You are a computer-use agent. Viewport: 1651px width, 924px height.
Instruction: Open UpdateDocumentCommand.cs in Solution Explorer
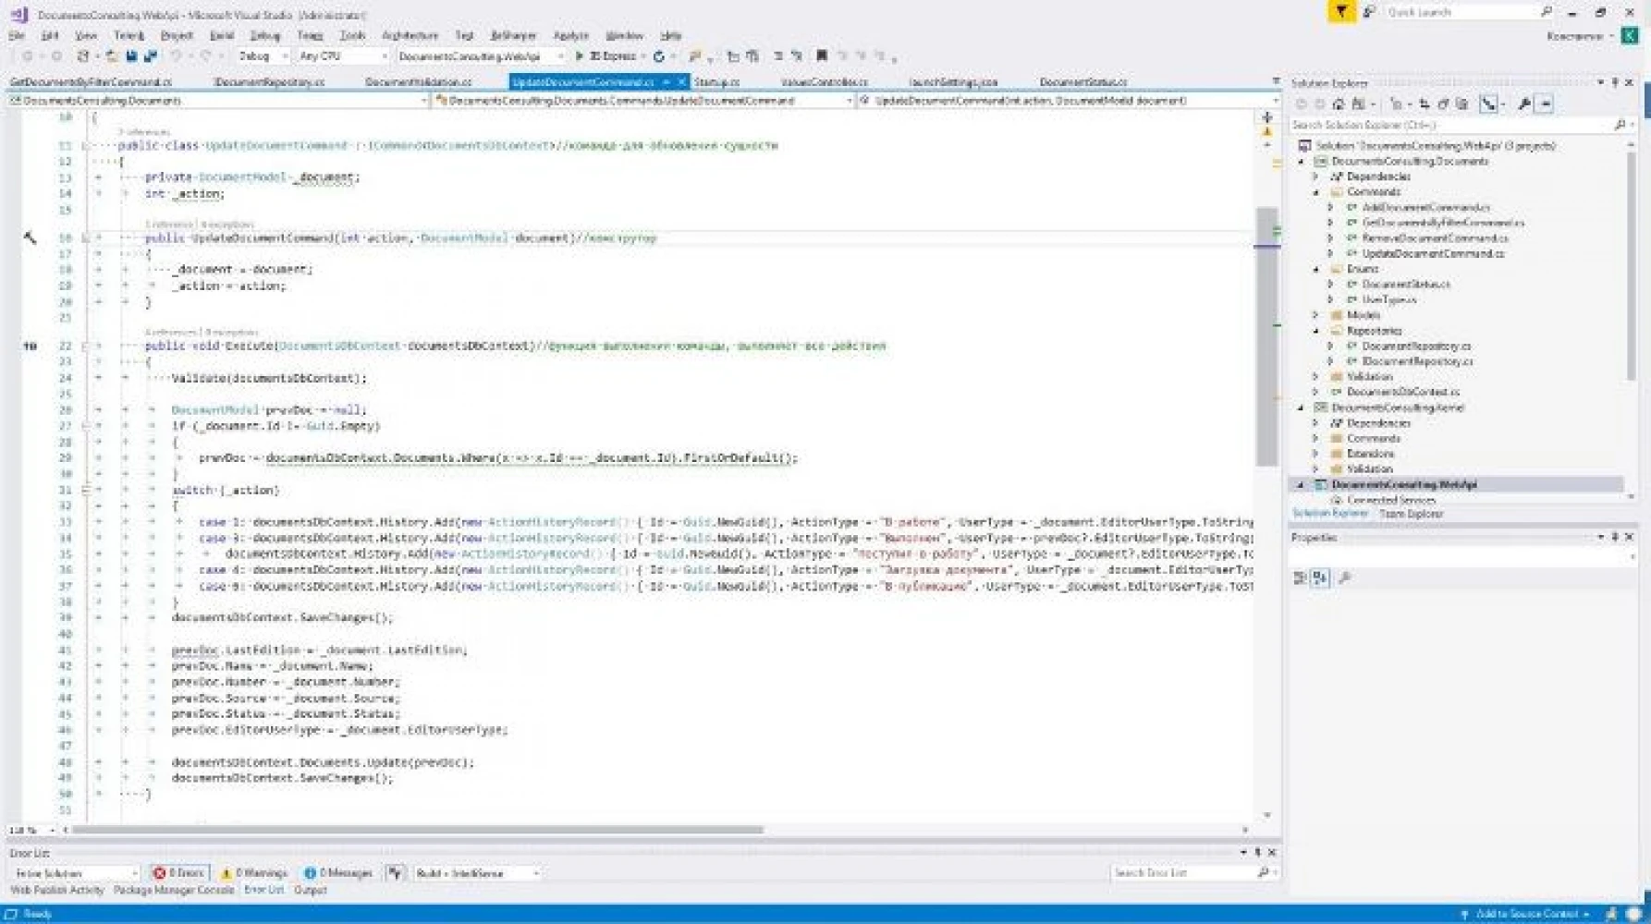[x=1433, y=253]
